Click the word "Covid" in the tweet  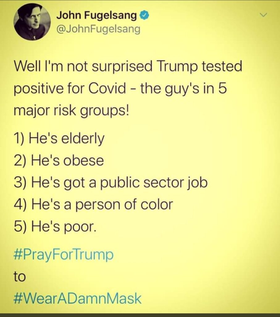(107, 89)
